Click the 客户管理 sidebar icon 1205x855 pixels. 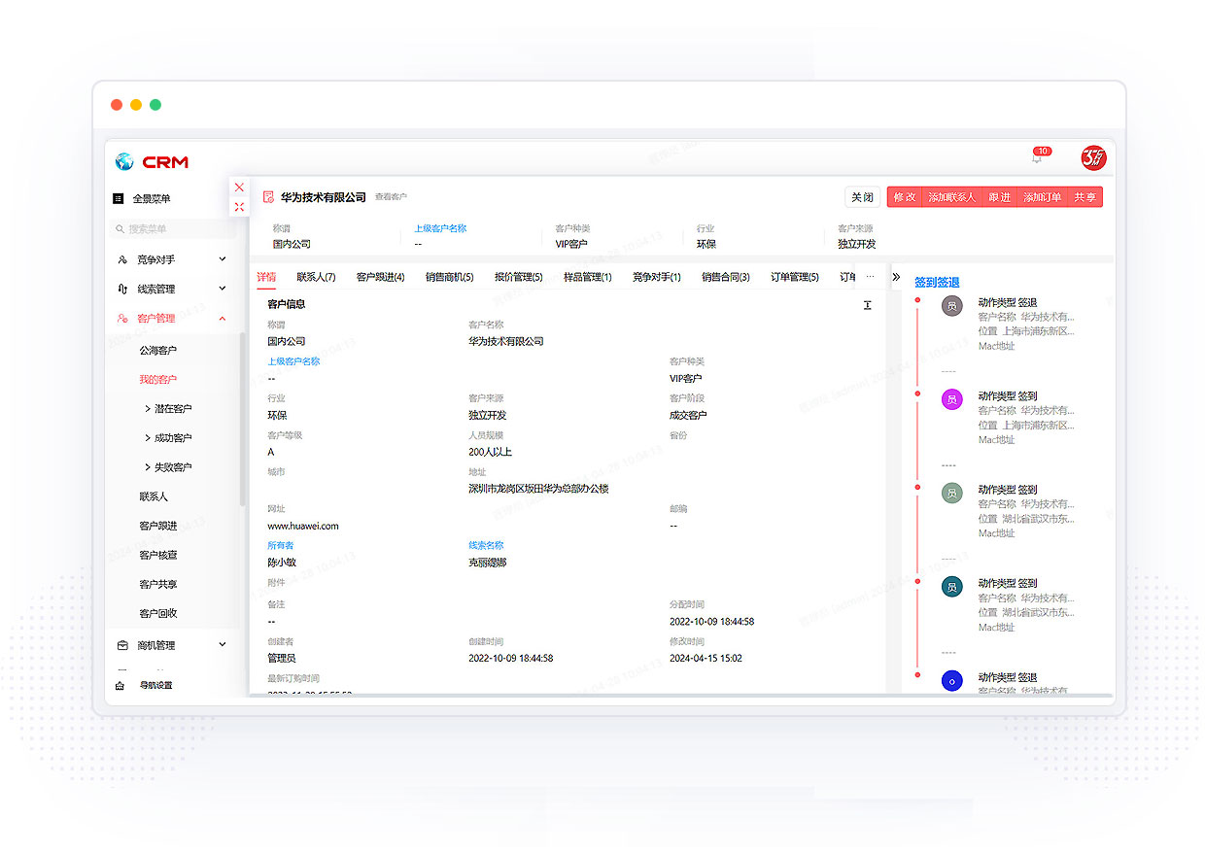click(122, 318)
